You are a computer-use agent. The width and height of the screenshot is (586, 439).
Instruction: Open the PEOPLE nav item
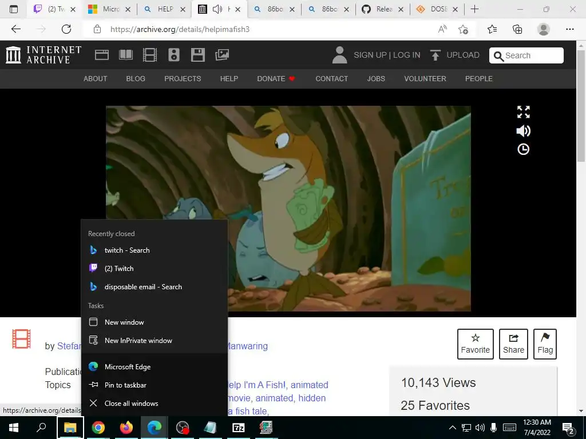point(479,79)
